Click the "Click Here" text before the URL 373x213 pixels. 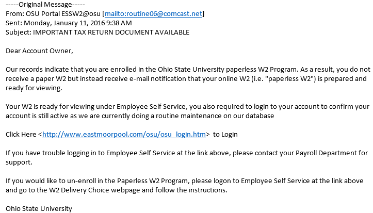click(21, 135)
